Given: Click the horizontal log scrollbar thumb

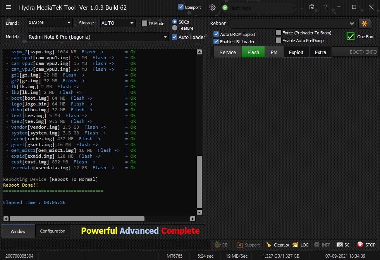Looking at the screenshot, I should pyautogui.click(x=77, y=219).
